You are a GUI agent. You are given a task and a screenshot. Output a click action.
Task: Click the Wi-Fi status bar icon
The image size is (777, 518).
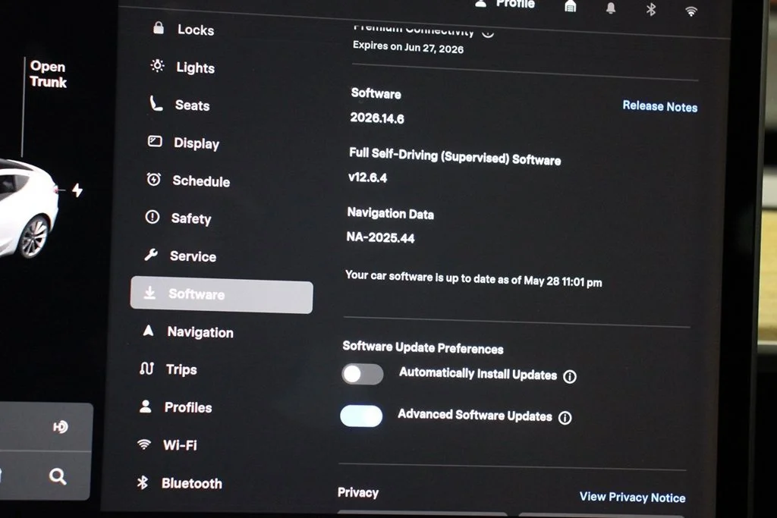(691, 11)
